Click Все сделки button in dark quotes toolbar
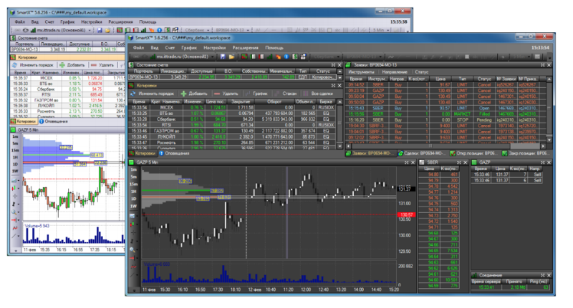This screenshot has width=573, height=308. click(318, 94)
